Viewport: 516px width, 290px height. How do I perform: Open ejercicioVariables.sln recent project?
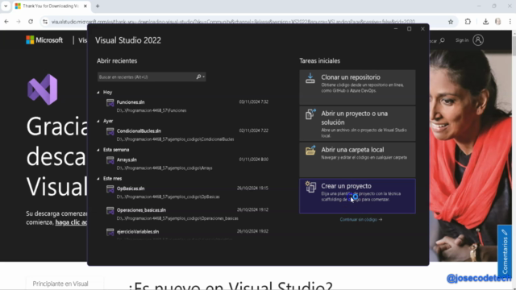tap(187, 234)
